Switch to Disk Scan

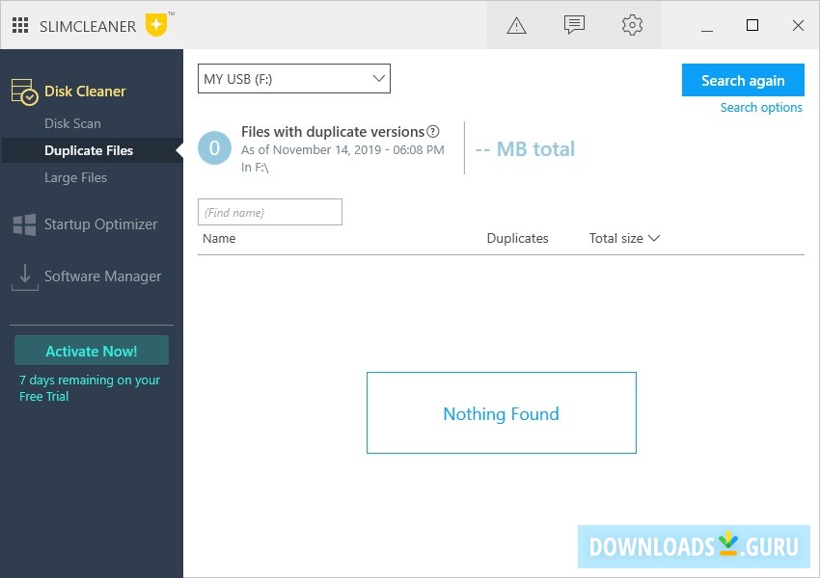pos(72,123)
